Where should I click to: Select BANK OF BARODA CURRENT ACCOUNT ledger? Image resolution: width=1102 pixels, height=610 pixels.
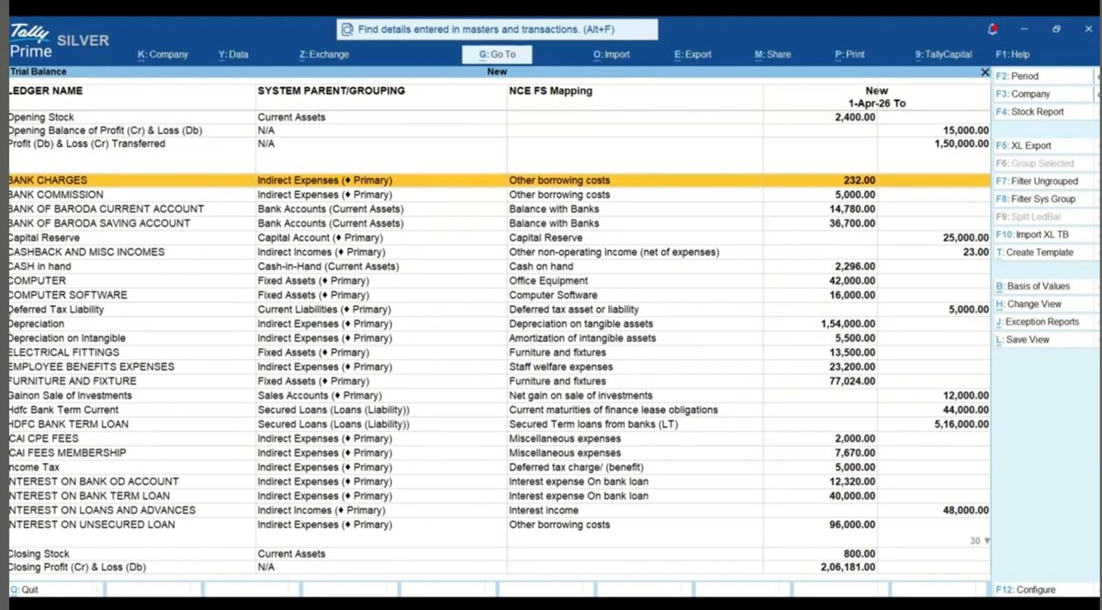pyautogui.click(x=106, y=209)
